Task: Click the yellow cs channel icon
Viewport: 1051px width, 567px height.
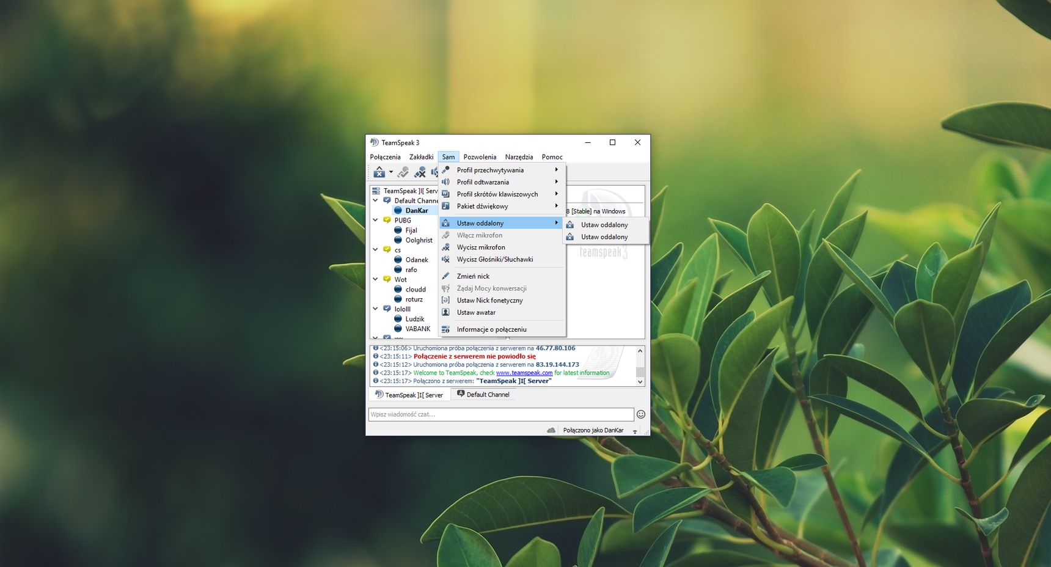Action: (387, 249)
